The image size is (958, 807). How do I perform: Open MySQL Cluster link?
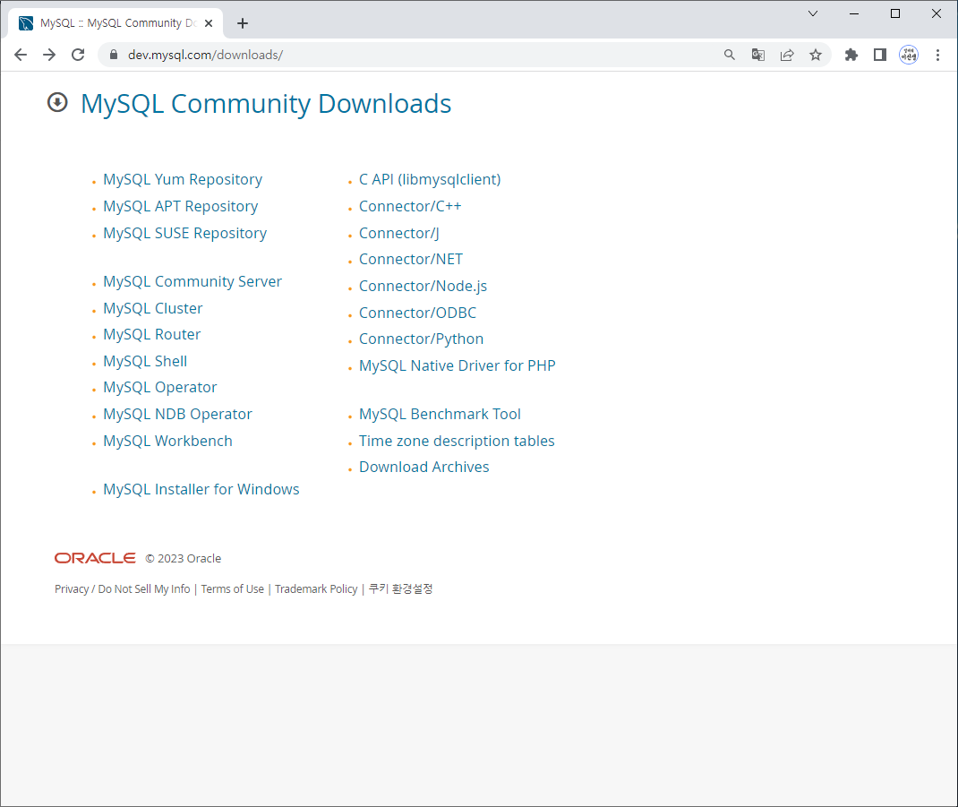pos(153,309)
